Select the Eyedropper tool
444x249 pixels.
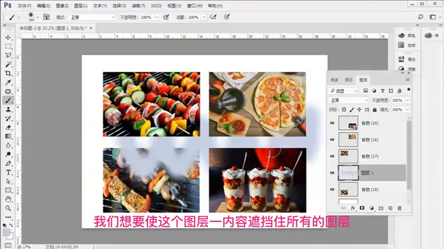pos(8,82)
